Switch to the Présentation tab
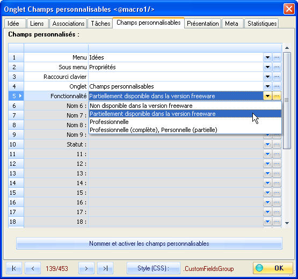The image size is (298, 279). coord(202,24)
